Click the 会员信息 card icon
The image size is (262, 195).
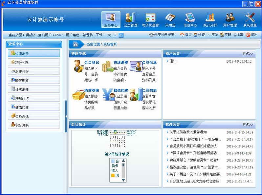click(x=136, y=67)
